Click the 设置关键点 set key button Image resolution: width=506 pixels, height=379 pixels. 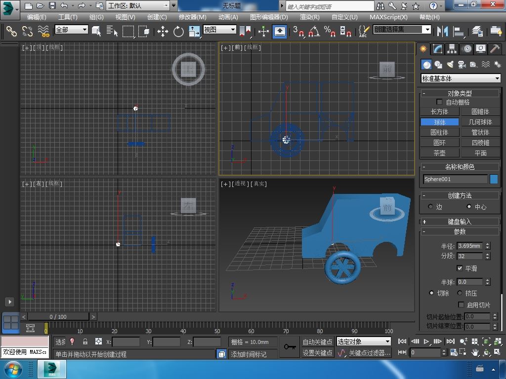point(317,353)
